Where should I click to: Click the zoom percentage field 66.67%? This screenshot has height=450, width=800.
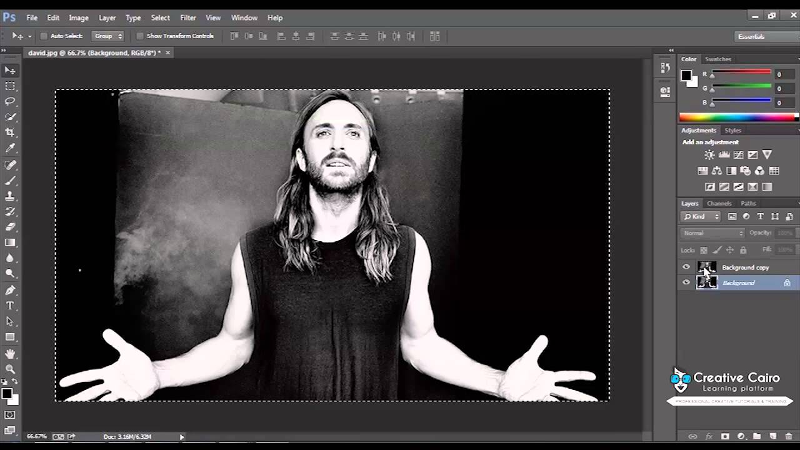37,437
